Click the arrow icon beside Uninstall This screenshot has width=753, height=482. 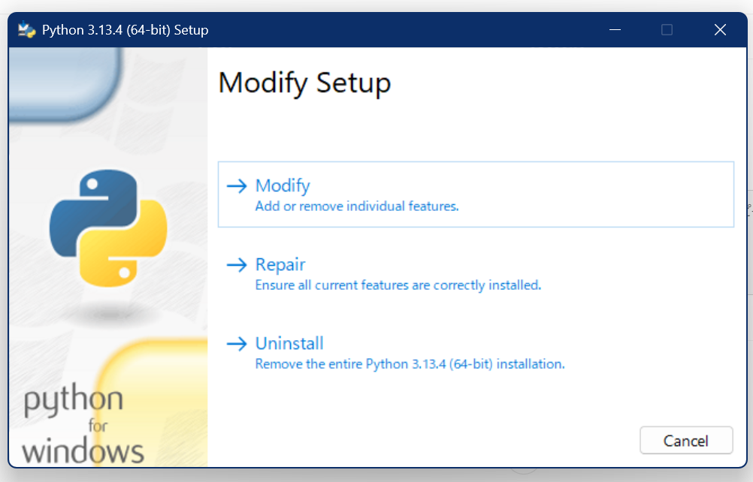237,344
